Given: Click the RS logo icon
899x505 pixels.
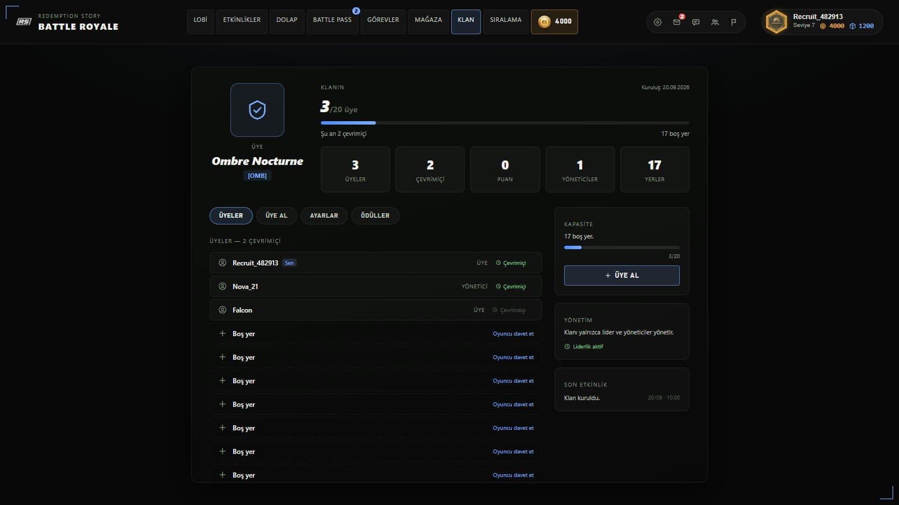Looking at the screenshot, I should (24, 21).
